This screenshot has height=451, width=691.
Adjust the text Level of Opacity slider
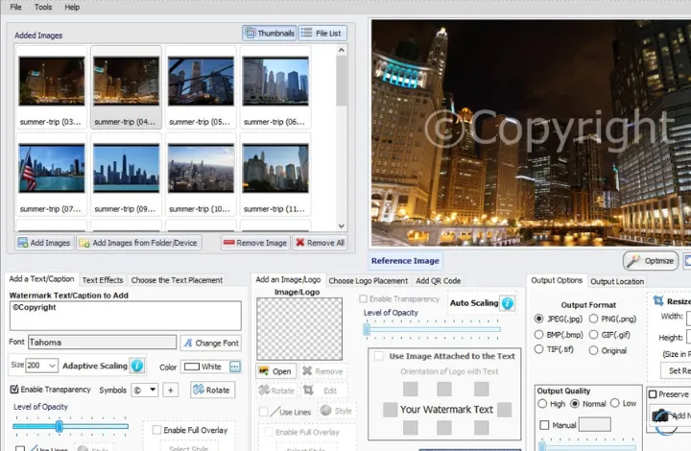coord(60,426)
